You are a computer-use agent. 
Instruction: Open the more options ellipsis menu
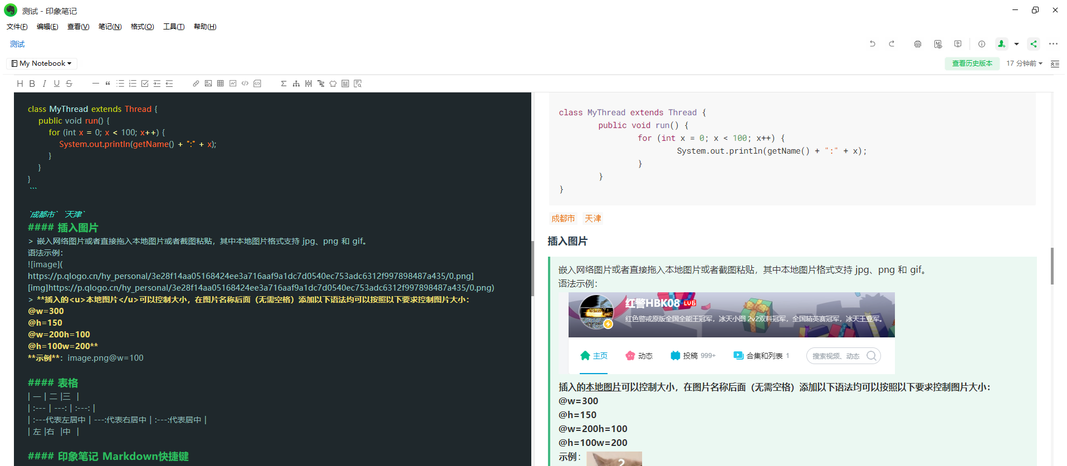pyautogui.click(x=1053, y=44)
